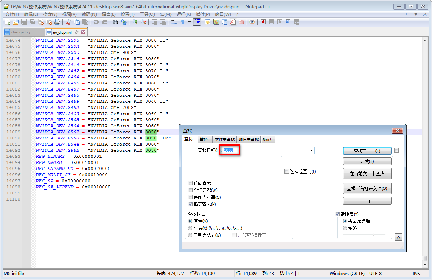Adjust the transparency slider handle
Viewport: 432px width, 280px height.
373,234
